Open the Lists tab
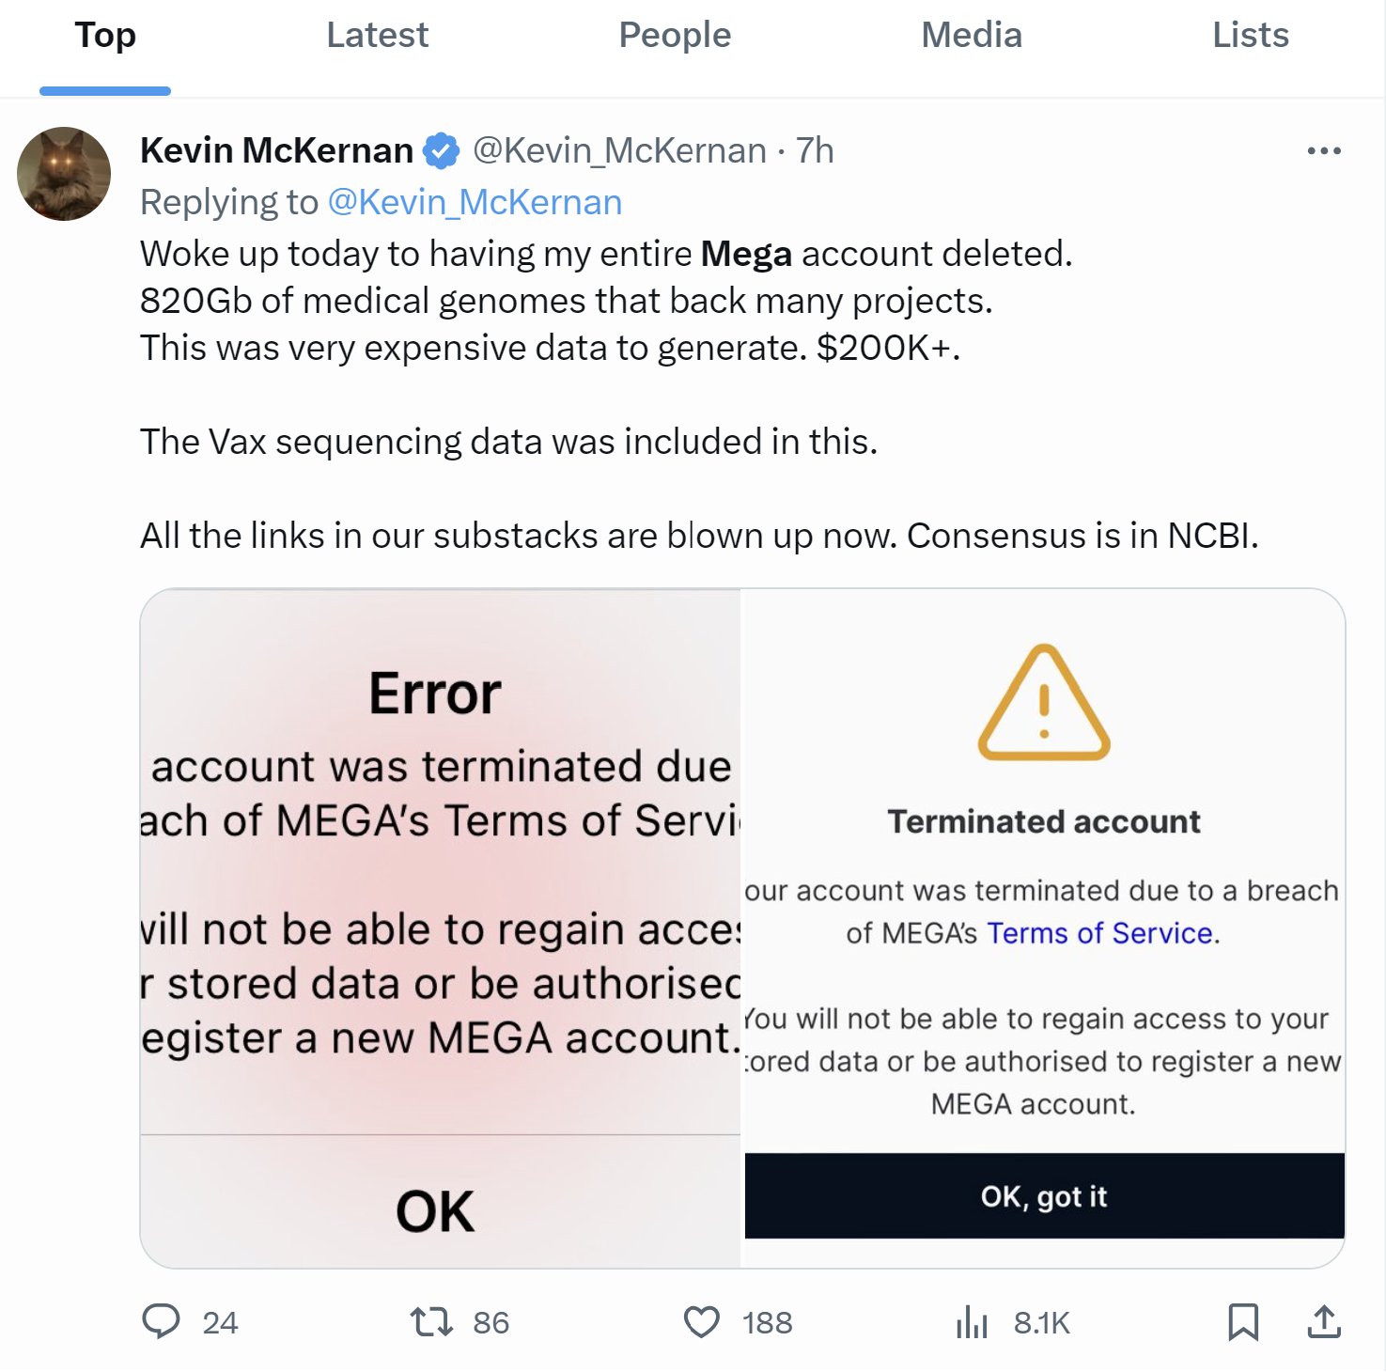1386x1372 pixels. (1250, 36)
